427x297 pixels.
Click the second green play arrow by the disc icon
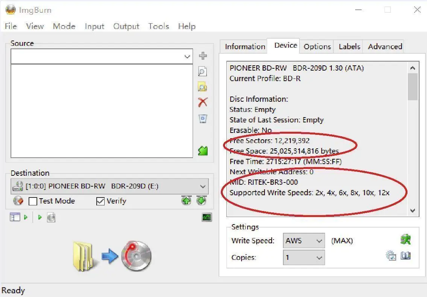(40, 217)
